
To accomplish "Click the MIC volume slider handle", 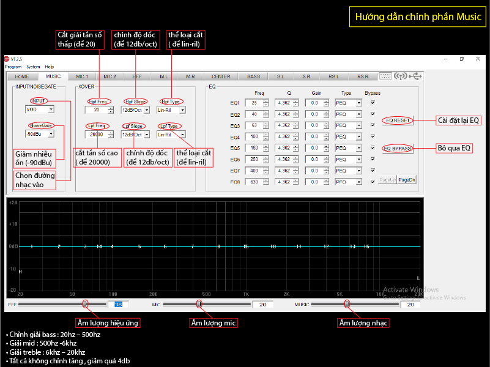I will tap(199, 303).
